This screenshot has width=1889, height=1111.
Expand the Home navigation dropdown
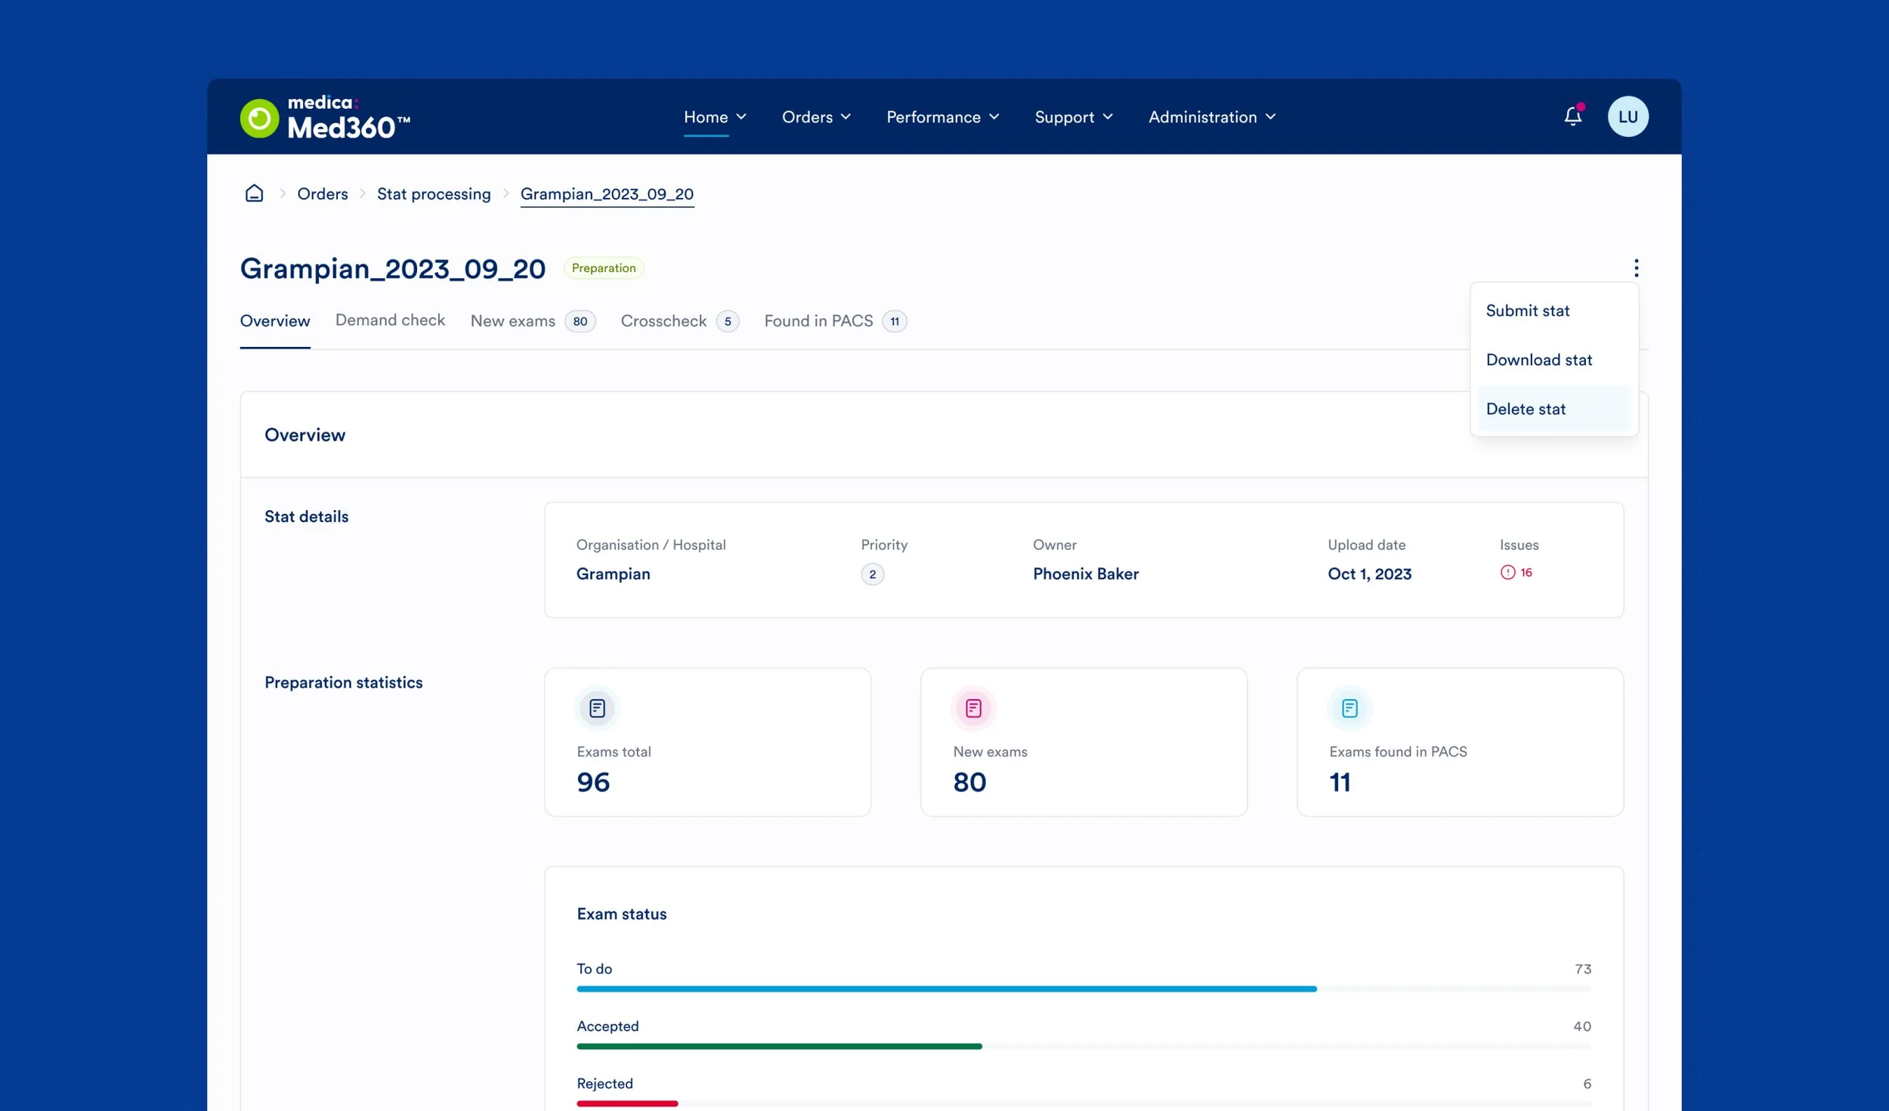715,117
